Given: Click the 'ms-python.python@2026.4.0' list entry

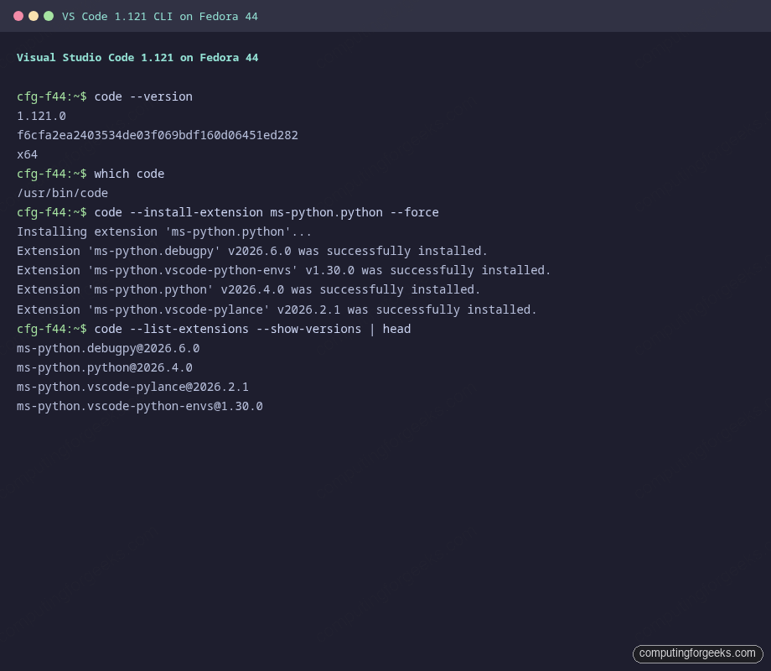Looking at the screenshot, I should coord(105,367).
